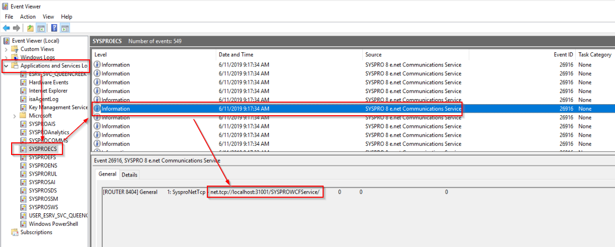Open the View menu
Image resolution: width=615 pixels, height=247 pixels.
(x=48, y=17)
